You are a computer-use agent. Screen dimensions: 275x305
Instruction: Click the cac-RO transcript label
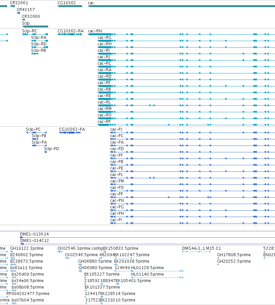tap(105, 115)
